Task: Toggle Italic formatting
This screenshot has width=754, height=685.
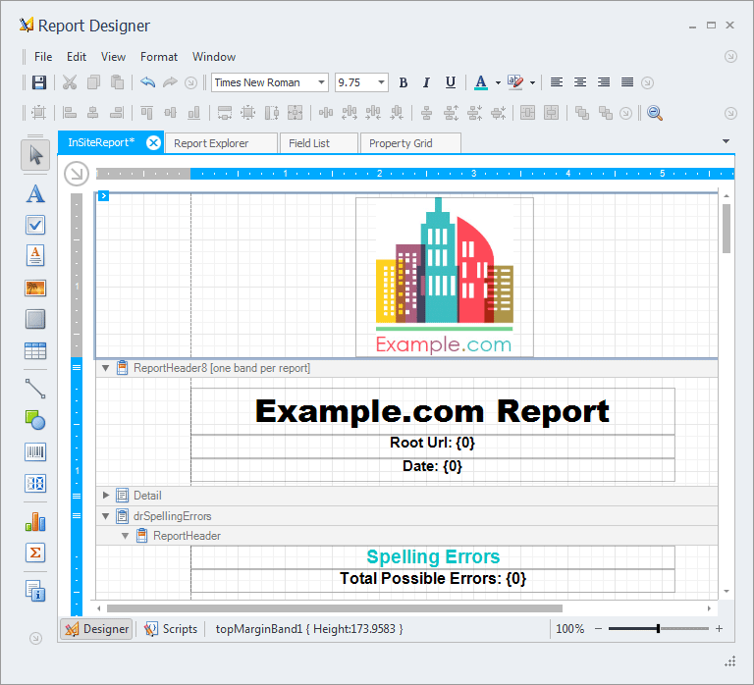Action: (426, 82)
